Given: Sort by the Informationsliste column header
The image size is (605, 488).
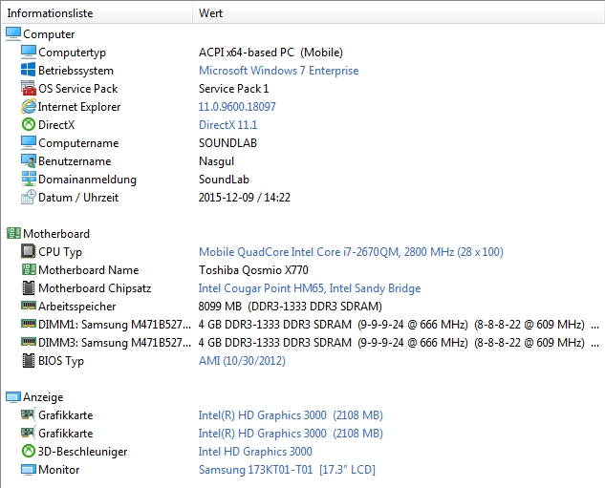Looking at the screenshot, I should (97, 13).
